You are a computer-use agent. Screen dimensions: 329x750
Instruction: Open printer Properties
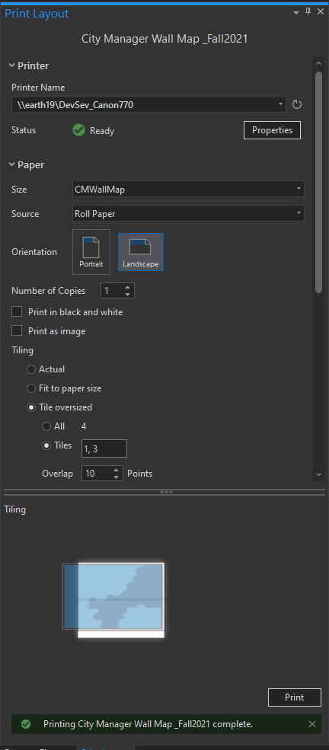[272, 130]
